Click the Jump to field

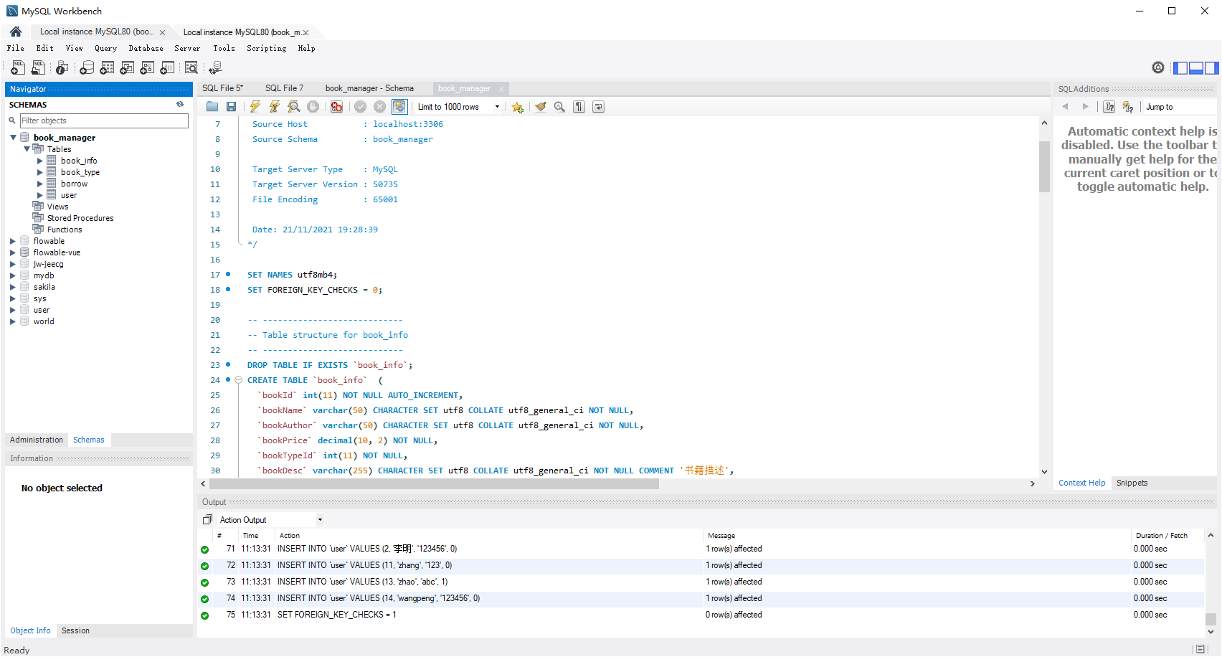(1179, 107)
